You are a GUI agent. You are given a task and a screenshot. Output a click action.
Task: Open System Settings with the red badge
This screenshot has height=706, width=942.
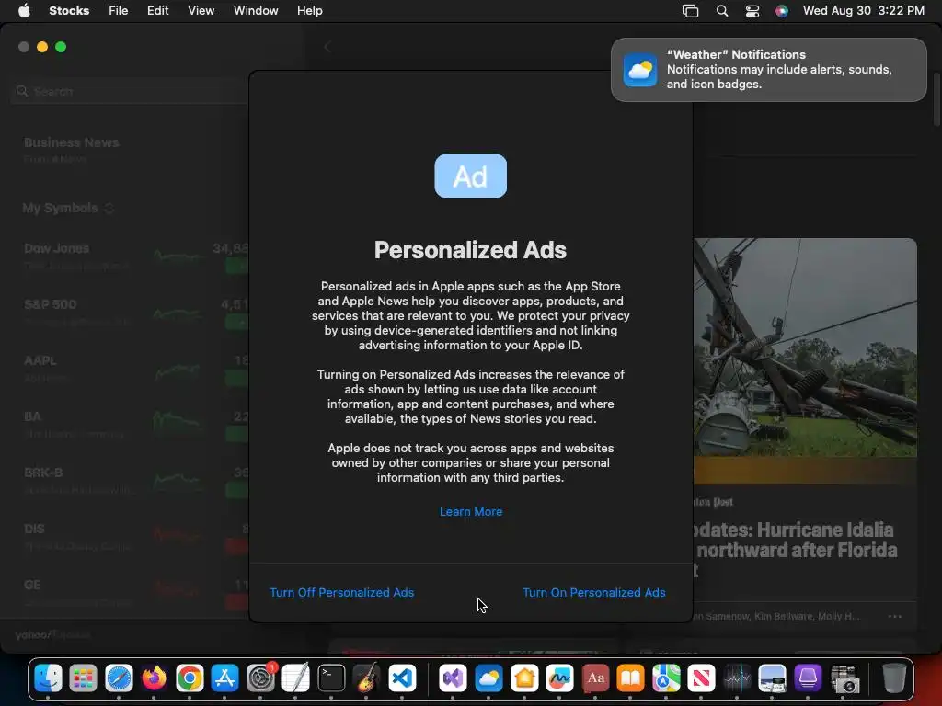(x=260, y=678)
